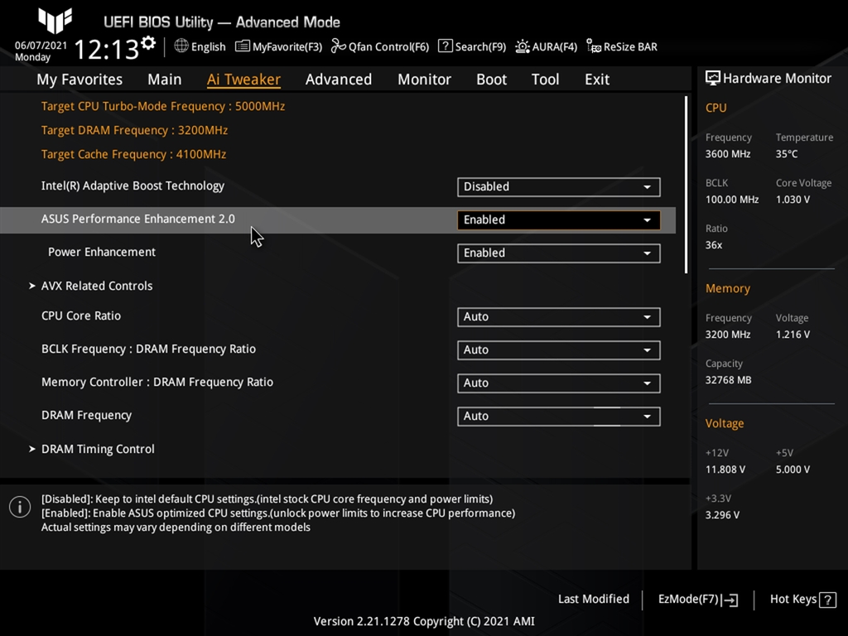The height and width of the screenshot is (636, 848).
Task: Click the Search(F9) question icon
Action: pos(445,46)
